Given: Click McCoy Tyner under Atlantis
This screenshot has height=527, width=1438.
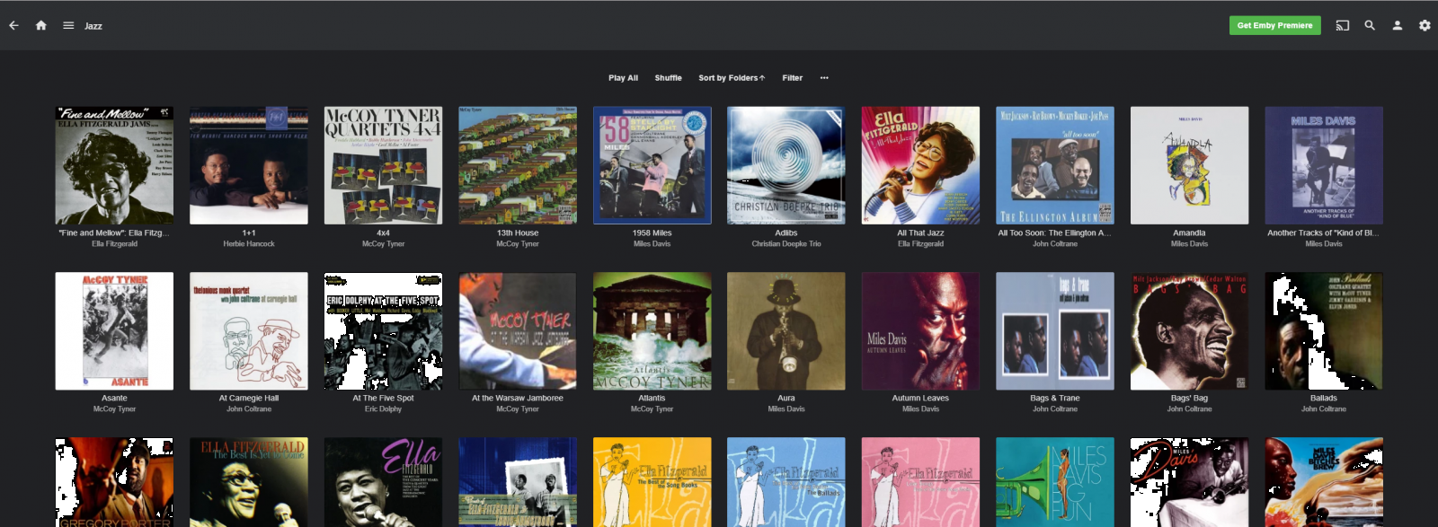Looking at the screenshot, I should pyautogui.click(x=652, y=408).
